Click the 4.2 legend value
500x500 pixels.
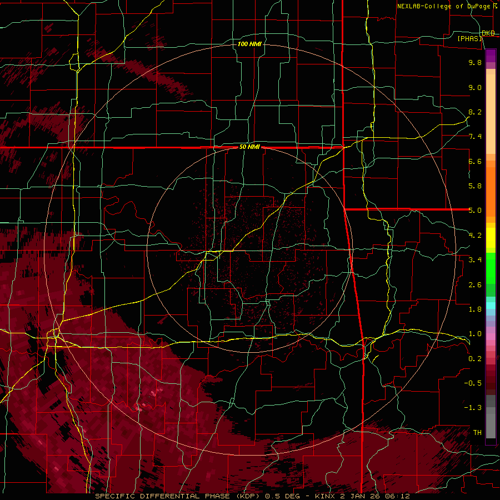pyautogui.click(x=475, y=236)
